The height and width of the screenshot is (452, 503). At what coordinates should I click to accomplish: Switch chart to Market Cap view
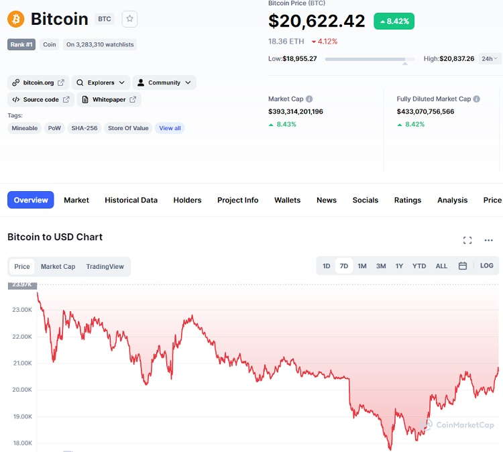point(58,267)
